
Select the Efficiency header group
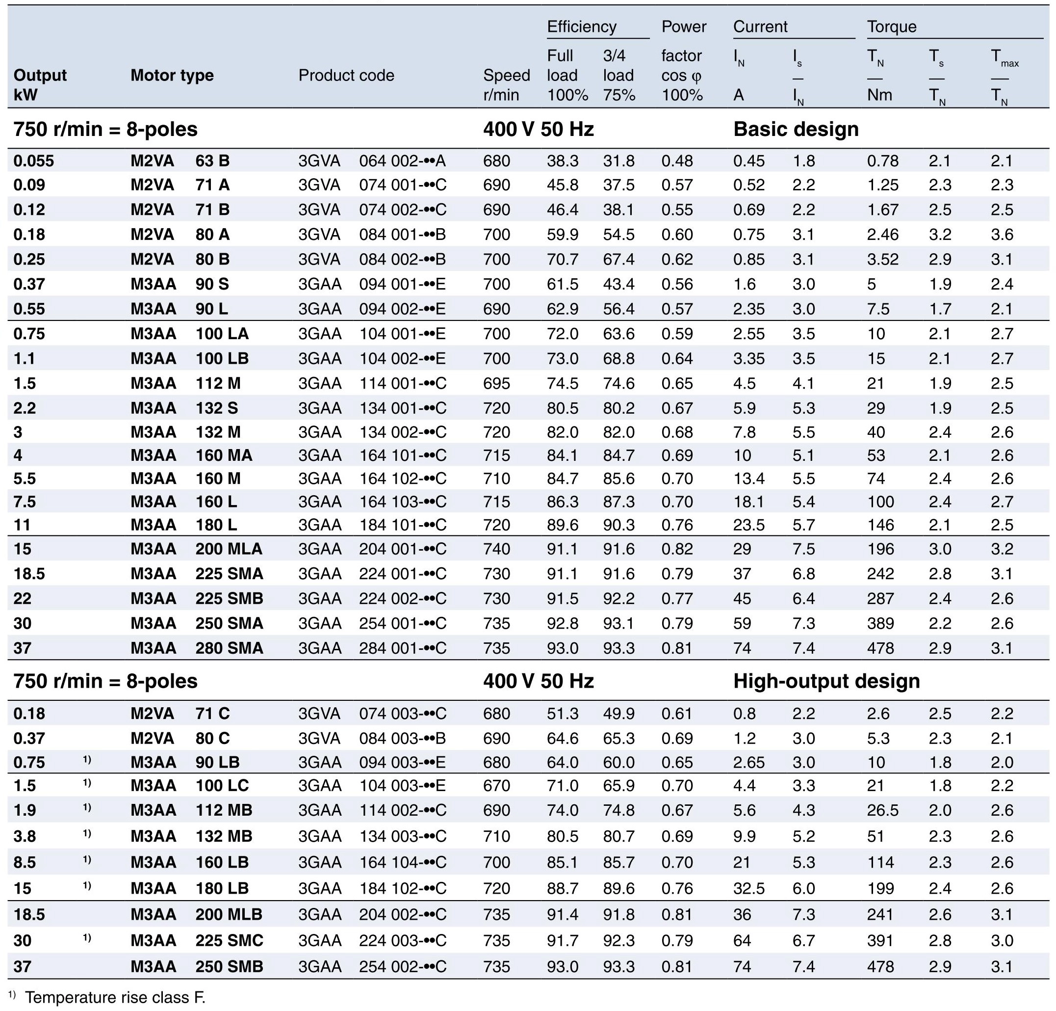582,27
